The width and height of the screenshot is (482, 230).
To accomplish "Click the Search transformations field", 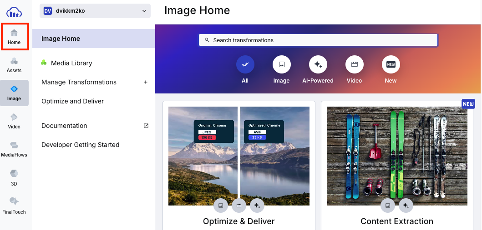I will (x=318, y=40).
